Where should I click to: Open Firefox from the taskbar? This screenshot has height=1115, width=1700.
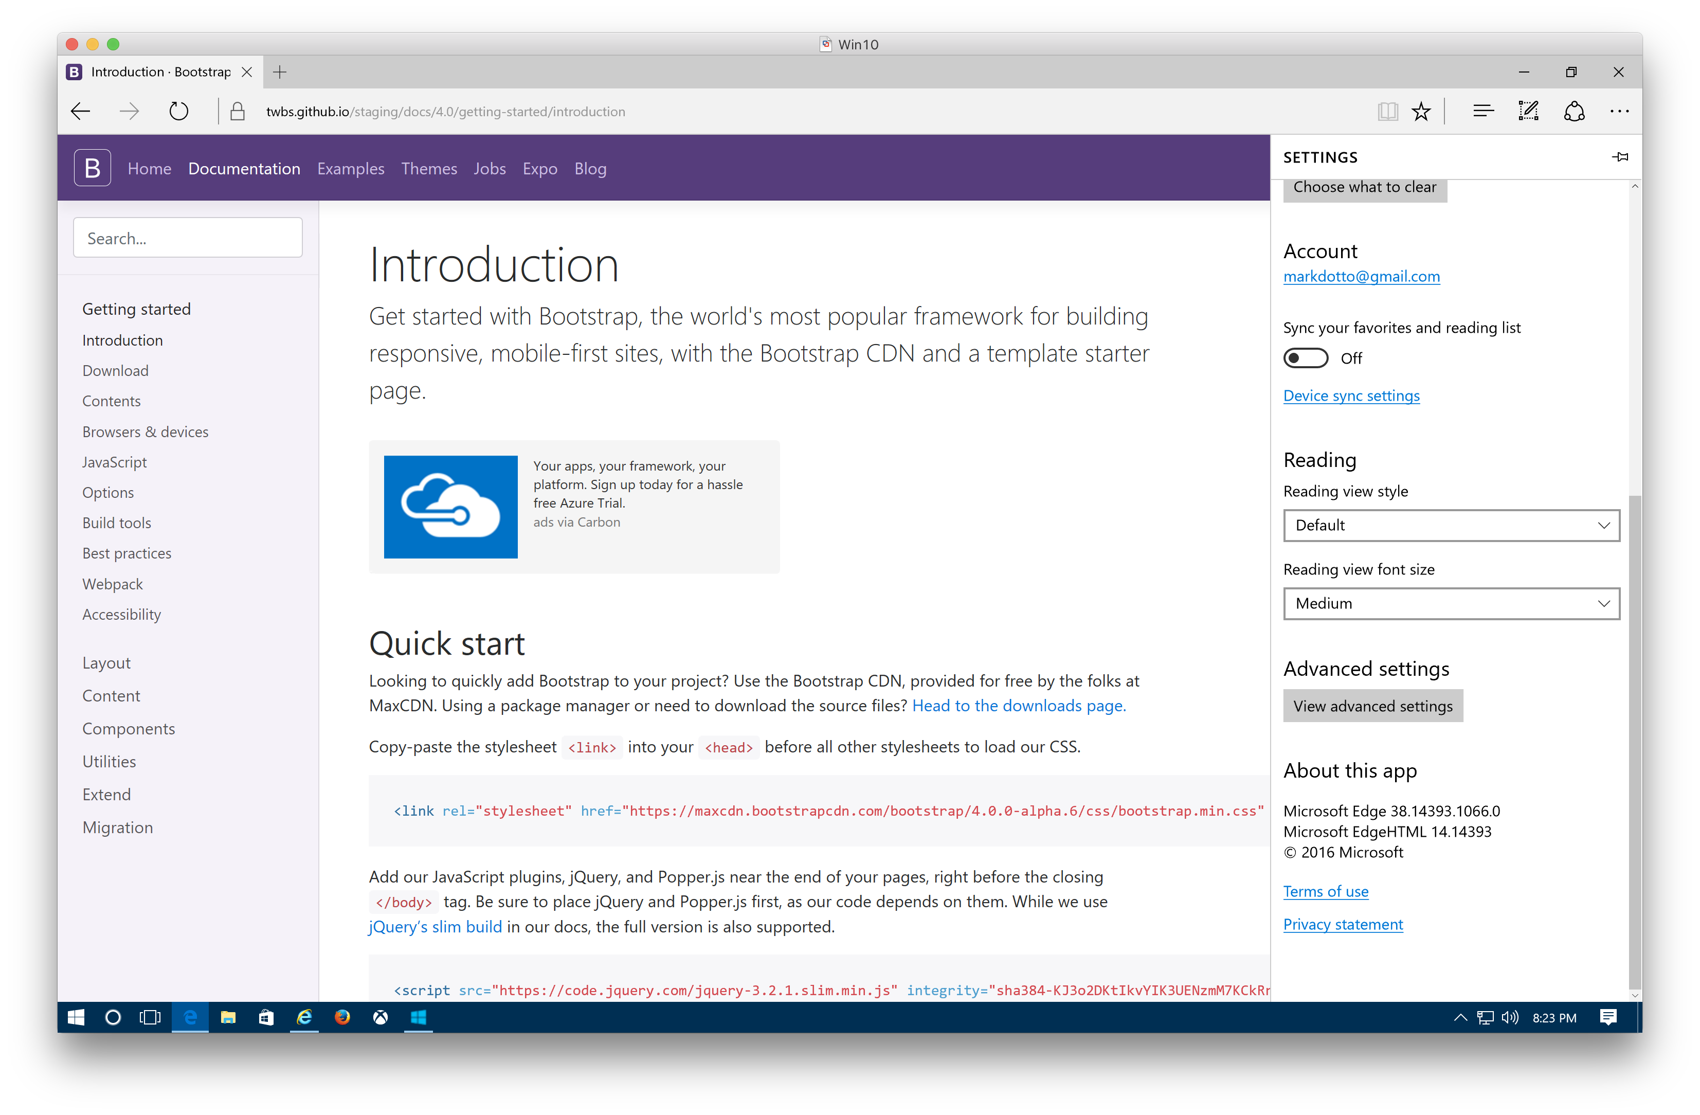pyautogui.click(x=342, y=1017)
